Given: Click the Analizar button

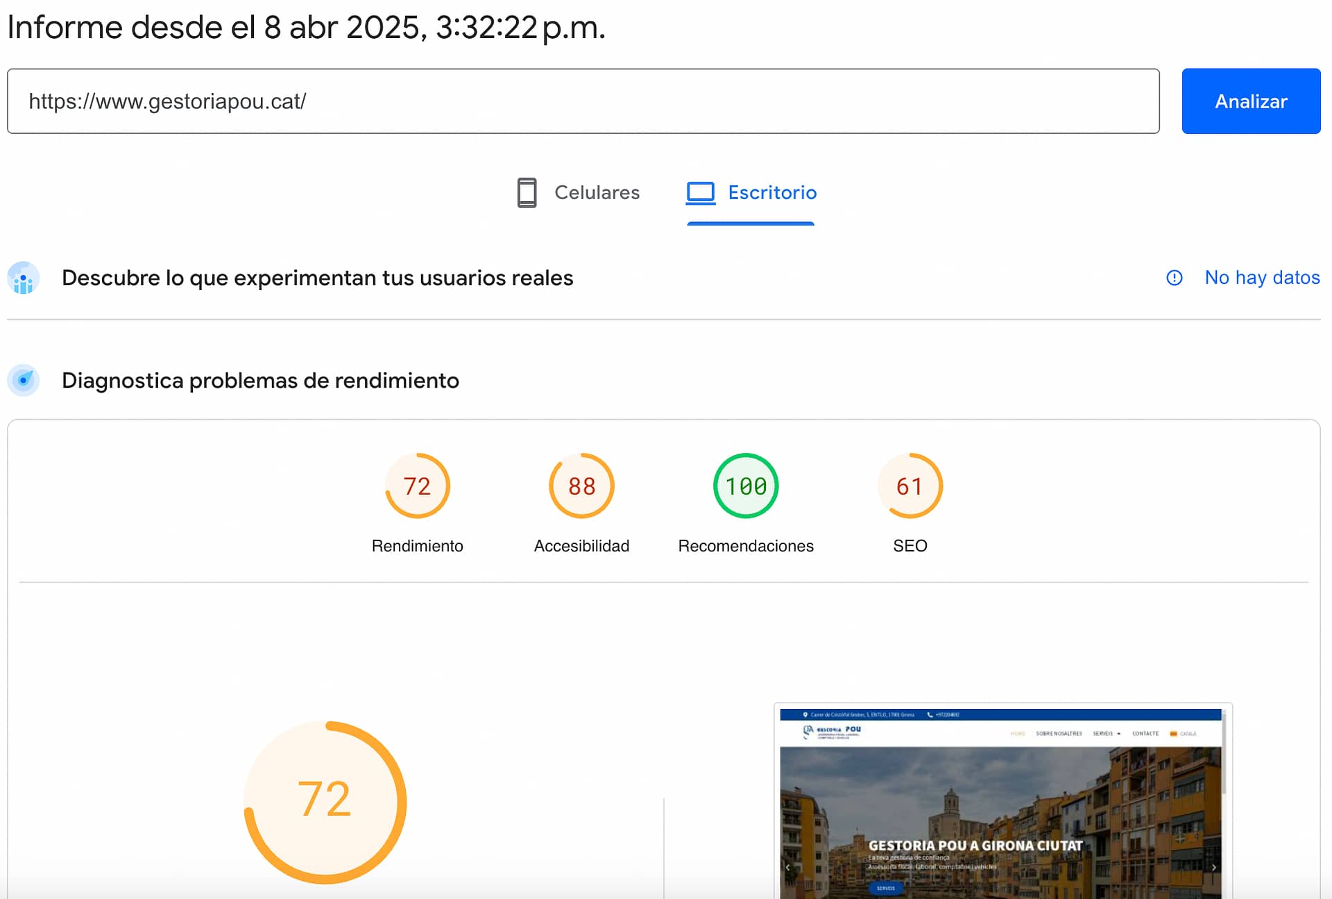Looking at the screenshot, I should tap(1251, 101).
